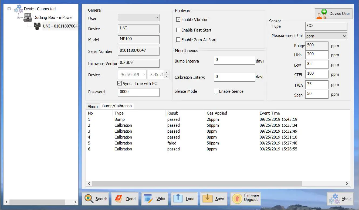Click the Save download arrow icon
The width and height of the screenshot is (359, 210).
(208, 198)
